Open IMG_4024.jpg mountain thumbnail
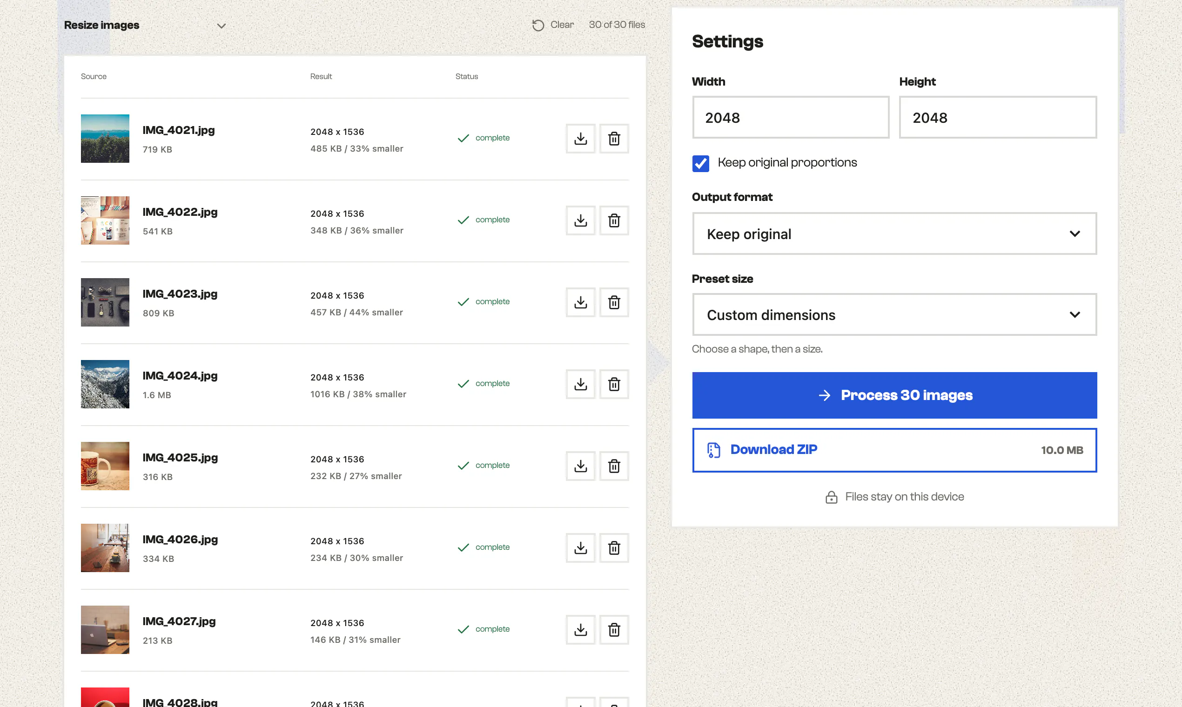The height and width of the screenshot is (707, 1182). tap(105, 385)
